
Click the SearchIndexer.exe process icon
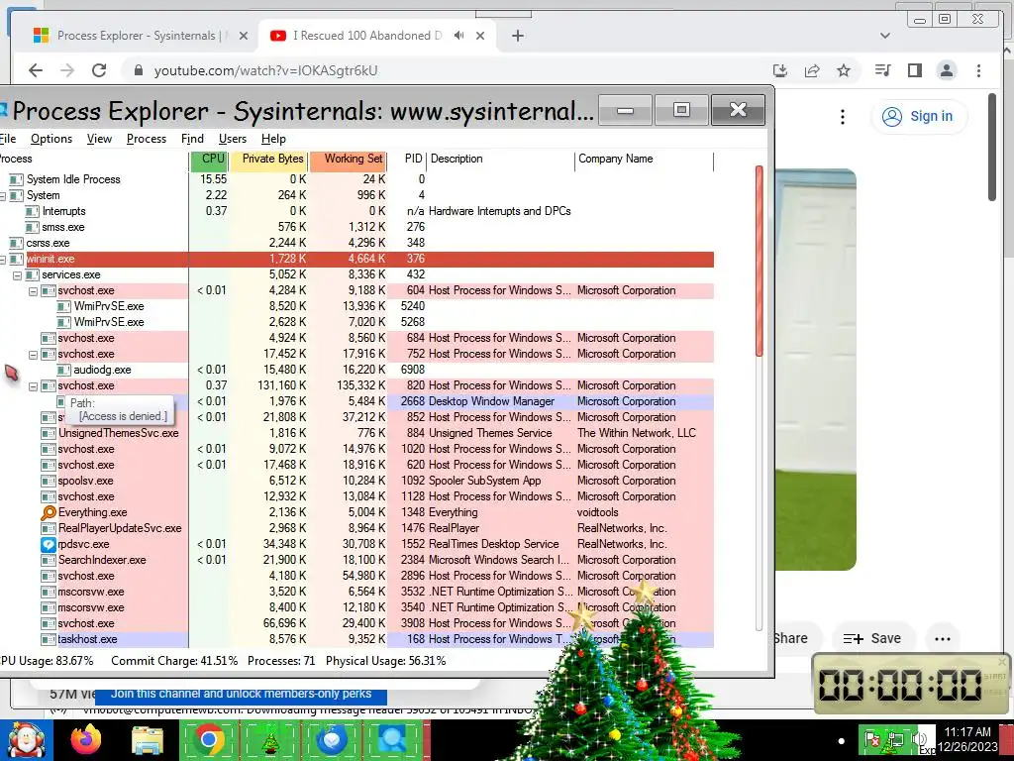tap(49, 560)
